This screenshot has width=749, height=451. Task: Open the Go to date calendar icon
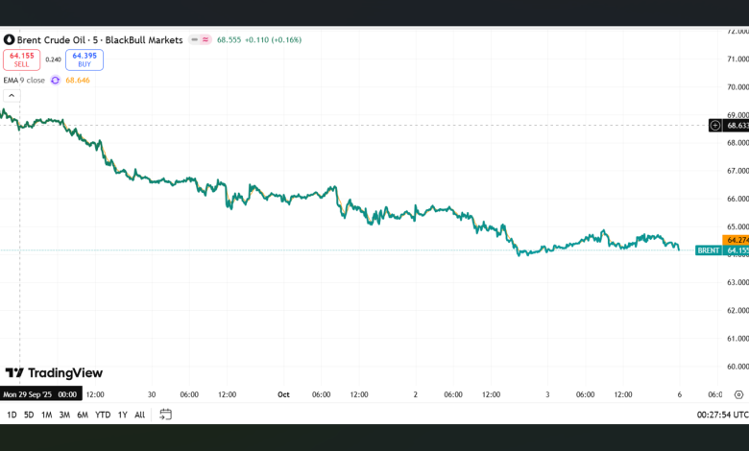tap(166, 415)
